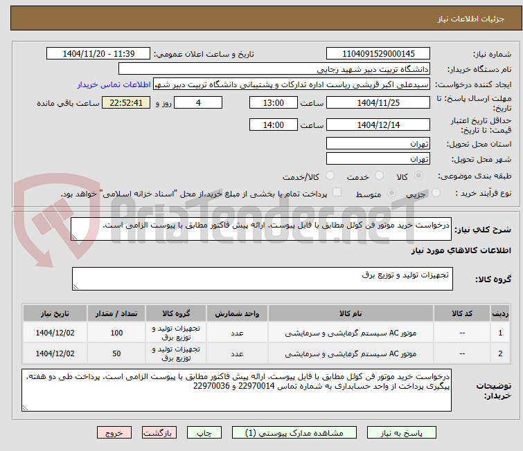Click the پاسخ به نیاز button
Viewport: 523px width, 451px height.
click(401, 433)
